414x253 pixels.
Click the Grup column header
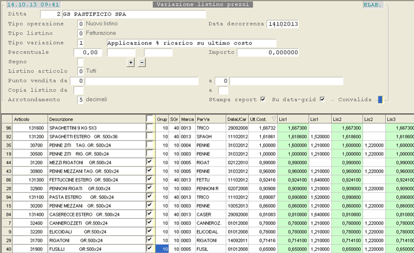162,119
